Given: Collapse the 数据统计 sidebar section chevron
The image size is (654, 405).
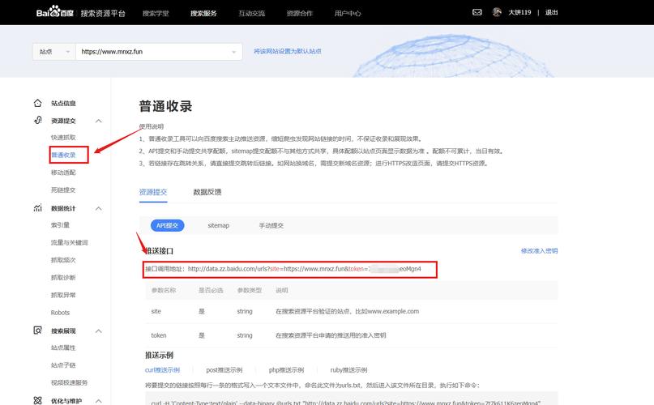Looking at the screenshot, I should [99, 208].
